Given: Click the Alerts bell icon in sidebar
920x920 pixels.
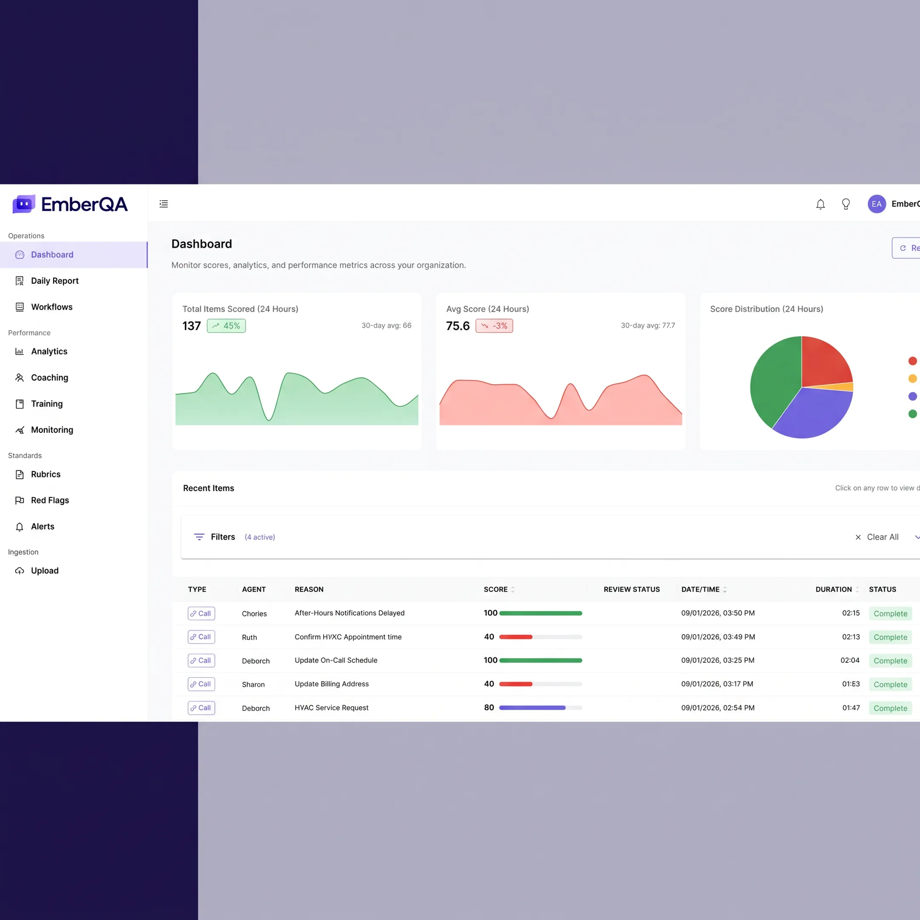Looking at the screenshot, I should click(x=20, y=527).
